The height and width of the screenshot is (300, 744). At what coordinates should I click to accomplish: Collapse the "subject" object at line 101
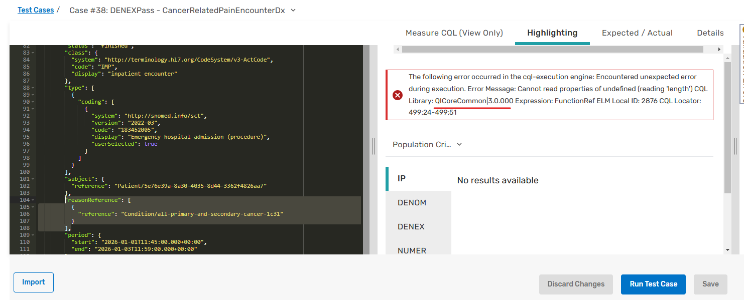33,179
